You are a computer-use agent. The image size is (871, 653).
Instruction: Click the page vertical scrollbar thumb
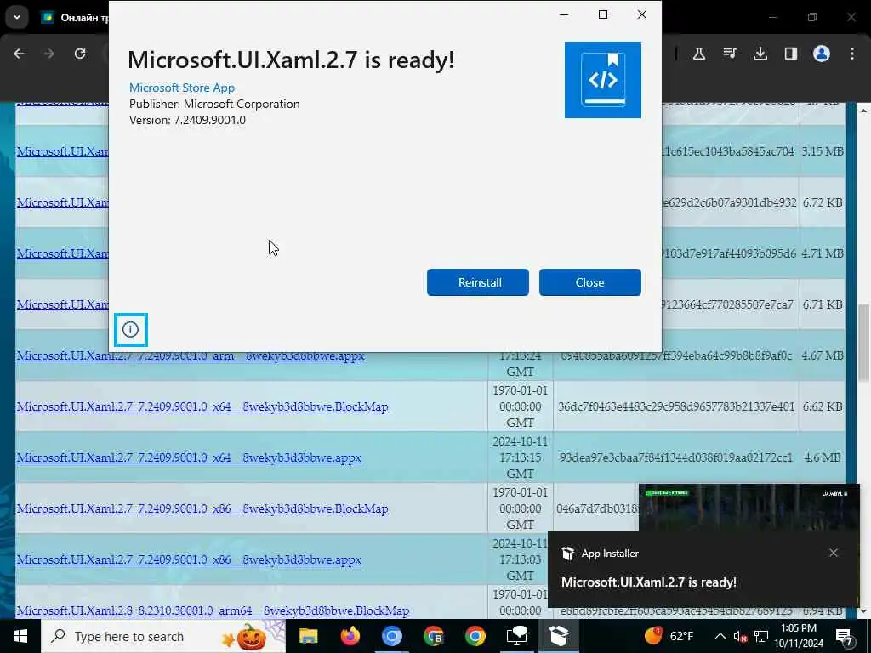click(x=864, y=343)
